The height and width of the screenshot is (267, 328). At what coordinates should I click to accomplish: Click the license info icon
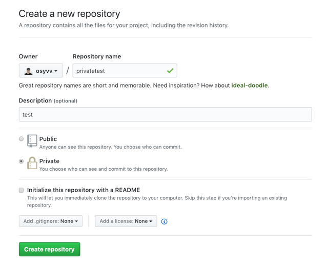[x=164, y=221]
